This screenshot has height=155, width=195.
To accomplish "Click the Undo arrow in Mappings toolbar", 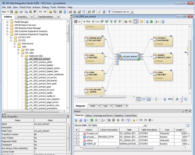I will pyautogui.click(x=141, y=120).
